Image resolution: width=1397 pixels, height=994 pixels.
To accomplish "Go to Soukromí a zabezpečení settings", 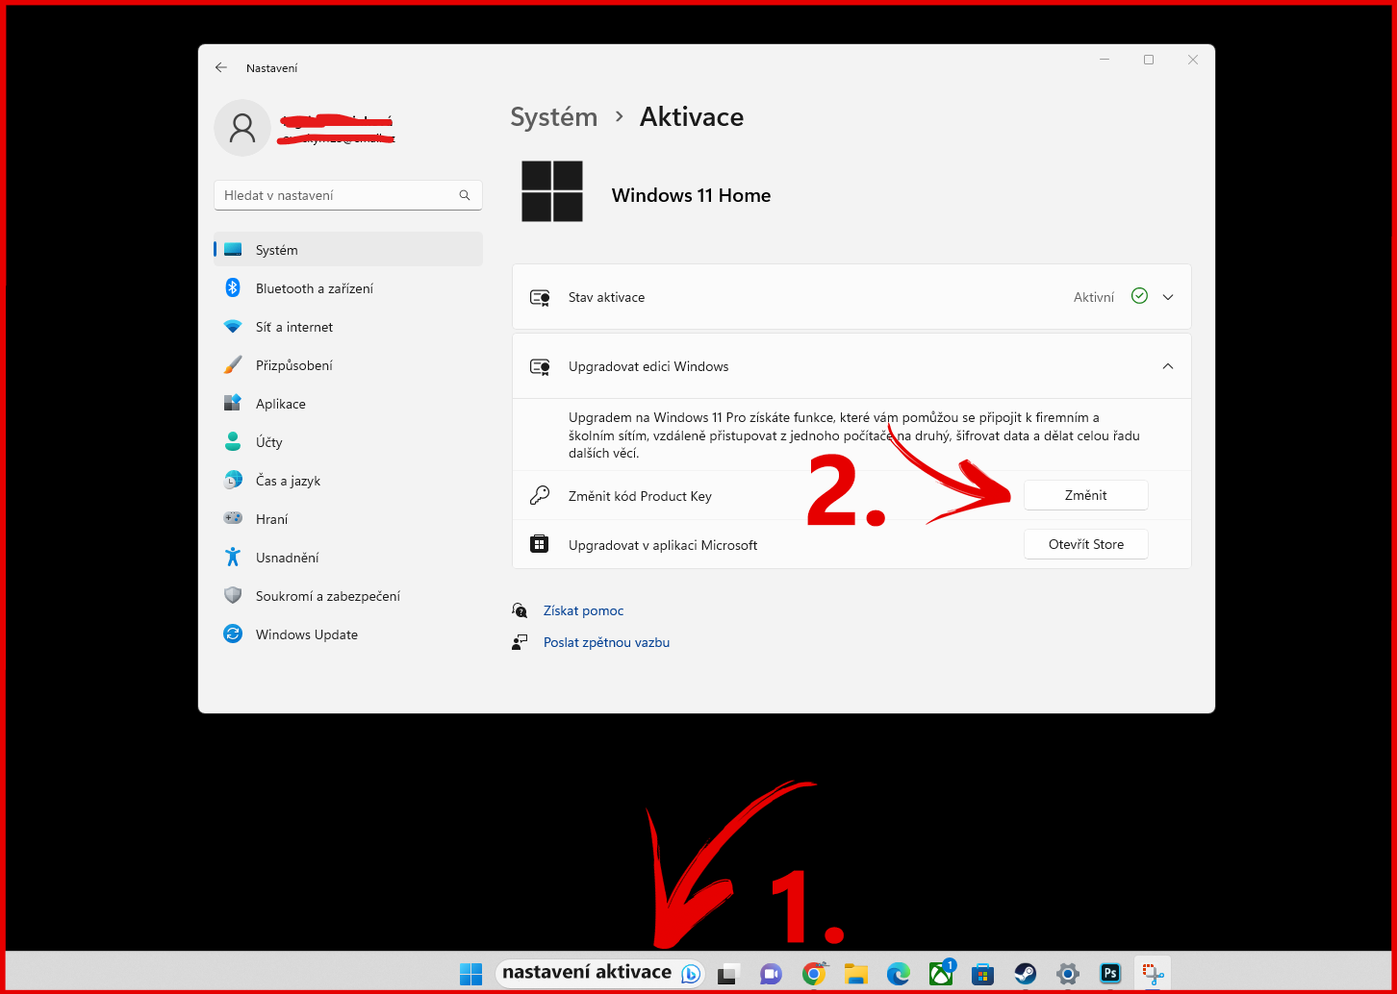I will [x=348, y=596].
